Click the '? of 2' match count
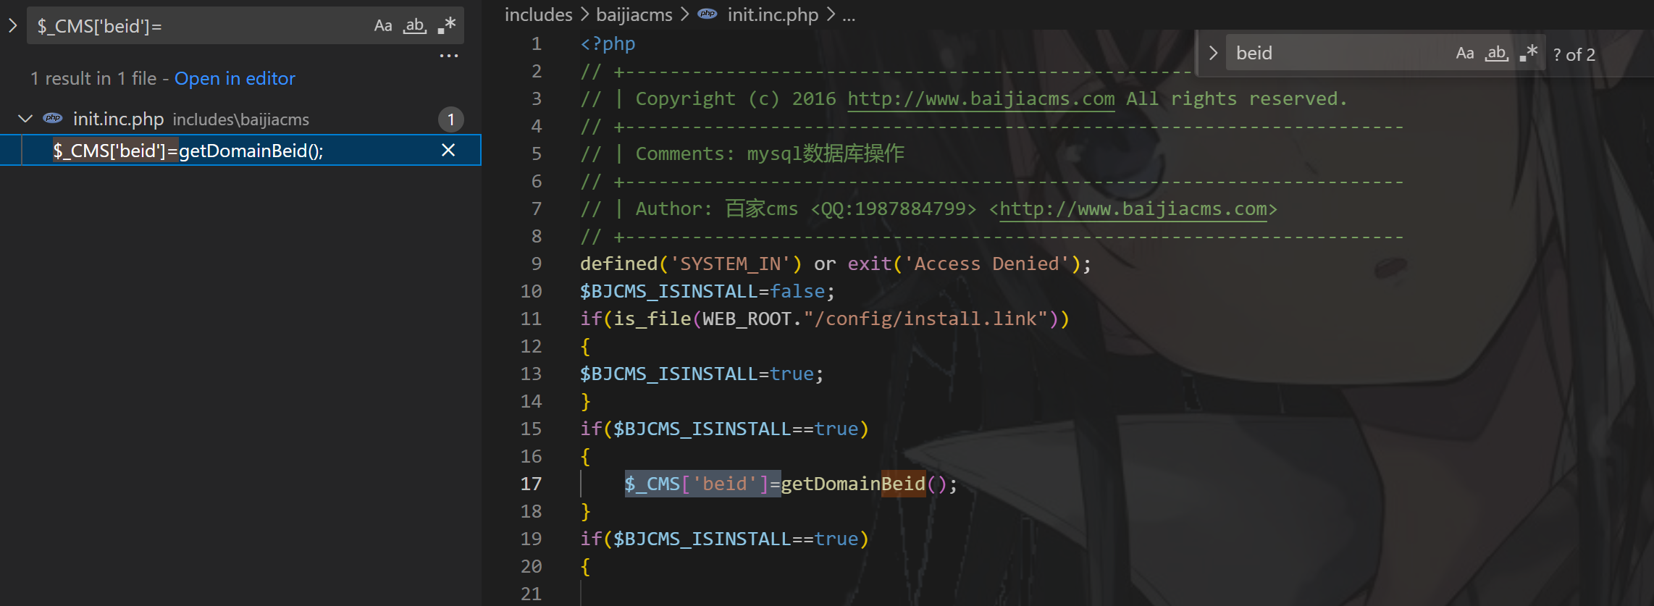 1574,55
